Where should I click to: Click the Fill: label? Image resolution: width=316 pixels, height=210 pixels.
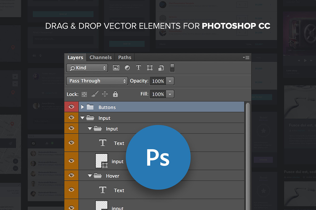click(145, 94)
